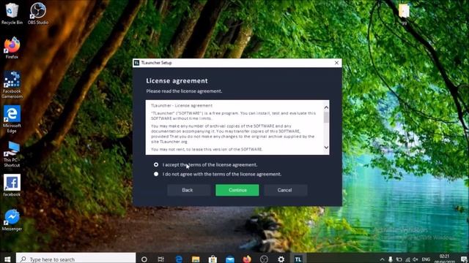Open Edge from the taskbar
This screenshot has height=263, width=469.
tap(179, 259)
